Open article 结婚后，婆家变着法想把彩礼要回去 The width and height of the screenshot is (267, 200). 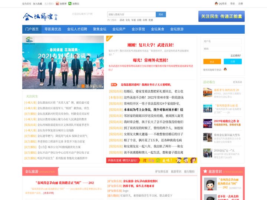[x=154, y=91]
